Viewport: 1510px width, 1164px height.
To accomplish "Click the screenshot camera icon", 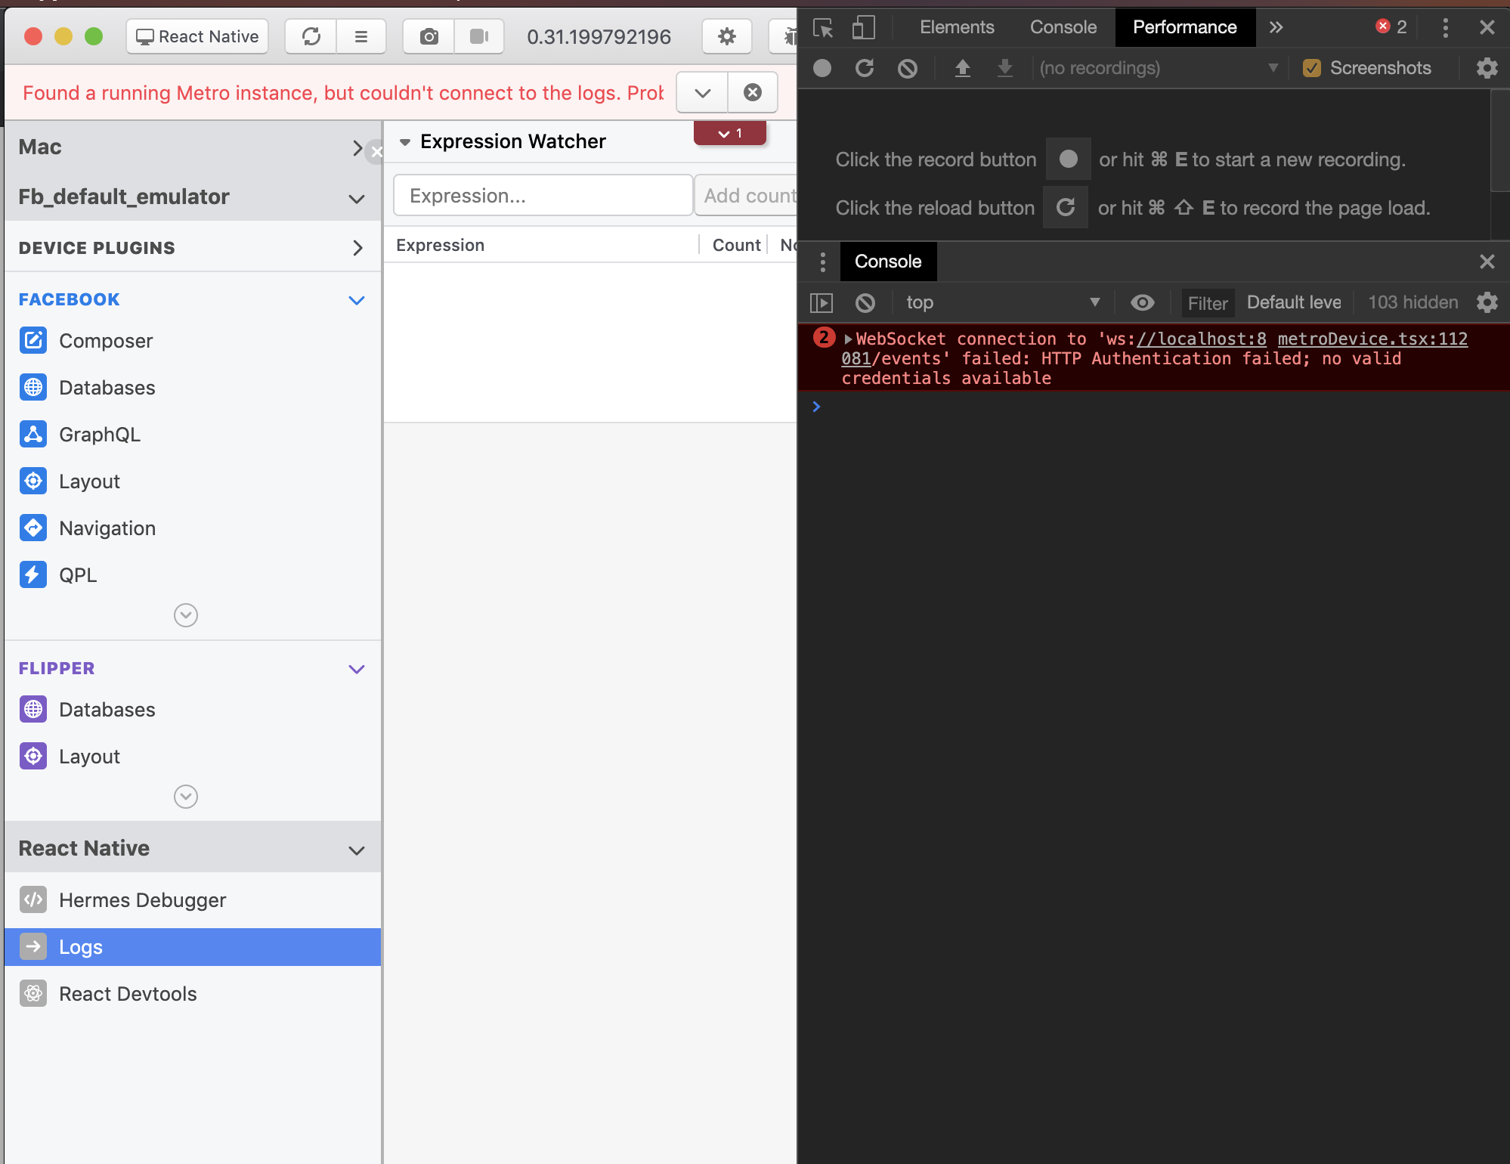I will [x=429, y=36].
